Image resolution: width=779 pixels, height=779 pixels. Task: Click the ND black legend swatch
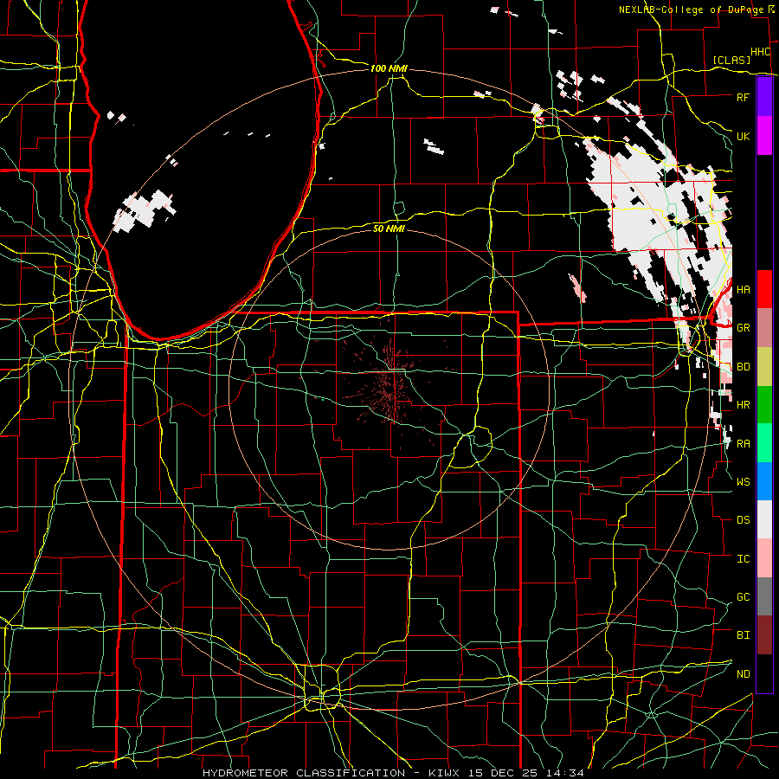tap(764, 673)
